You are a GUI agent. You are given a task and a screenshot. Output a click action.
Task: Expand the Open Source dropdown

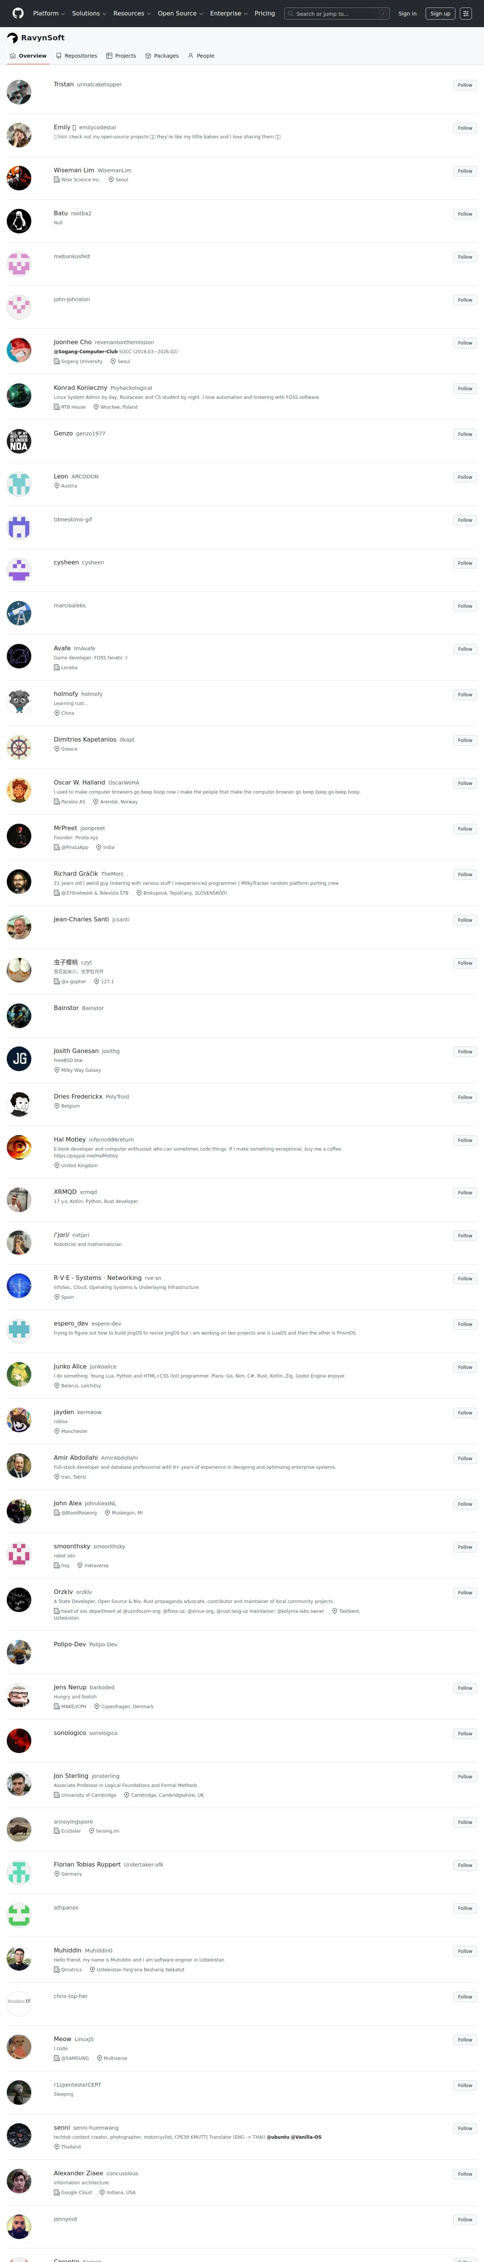pos(180,13)
